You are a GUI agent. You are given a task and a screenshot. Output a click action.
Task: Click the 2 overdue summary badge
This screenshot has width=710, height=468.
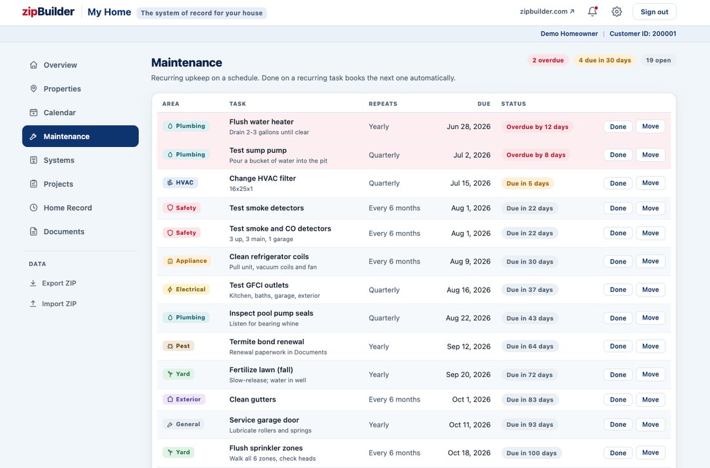(x=548, y=60)
